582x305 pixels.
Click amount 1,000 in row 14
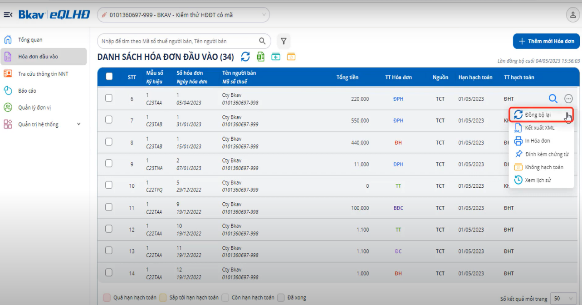click(x=362, y=273)
